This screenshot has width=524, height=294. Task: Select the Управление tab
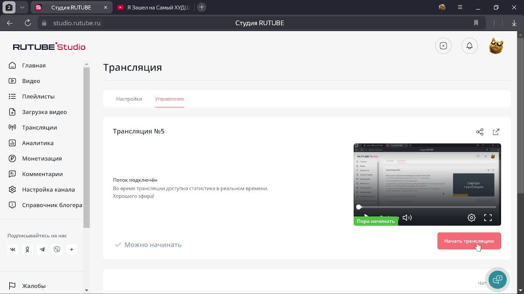(169, 99)
